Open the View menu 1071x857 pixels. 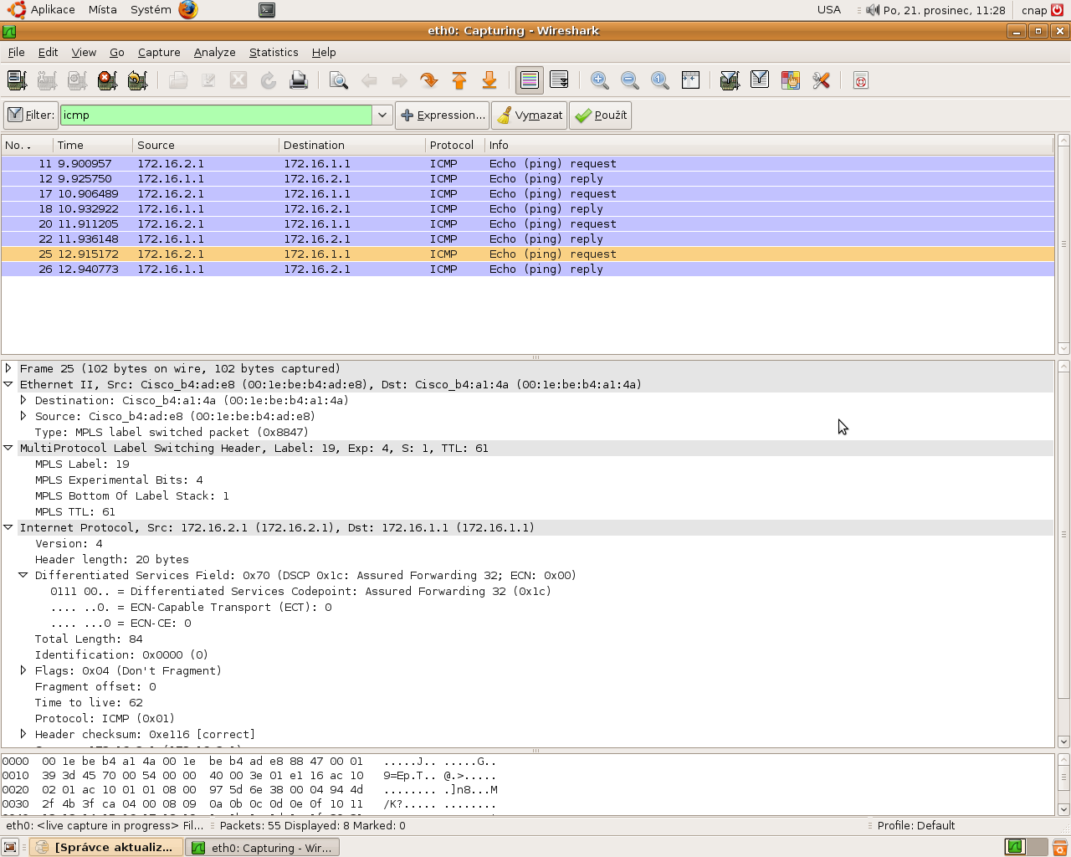[x=84, y=52]
